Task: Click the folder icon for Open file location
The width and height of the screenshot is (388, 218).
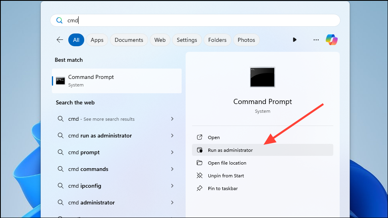Action: 200,163
